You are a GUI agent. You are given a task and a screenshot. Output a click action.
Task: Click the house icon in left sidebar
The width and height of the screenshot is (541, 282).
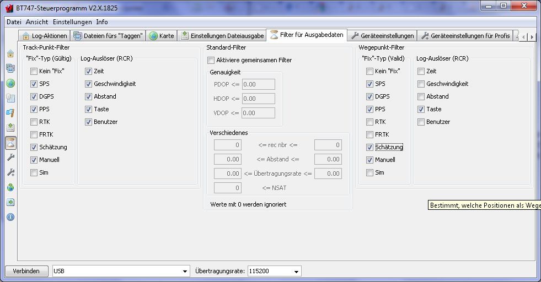(10, 53)
